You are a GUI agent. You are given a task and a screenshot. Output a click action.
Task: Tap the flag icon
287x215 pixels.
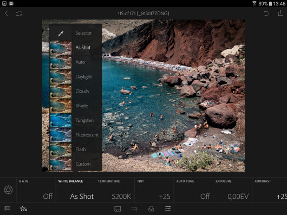click(8, 209)
